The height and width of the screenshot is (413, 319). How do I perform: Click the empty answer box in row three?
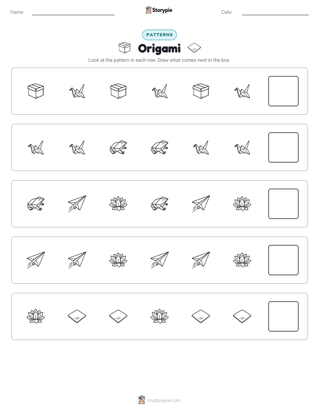pyautogui.click(x=283, y=204)
